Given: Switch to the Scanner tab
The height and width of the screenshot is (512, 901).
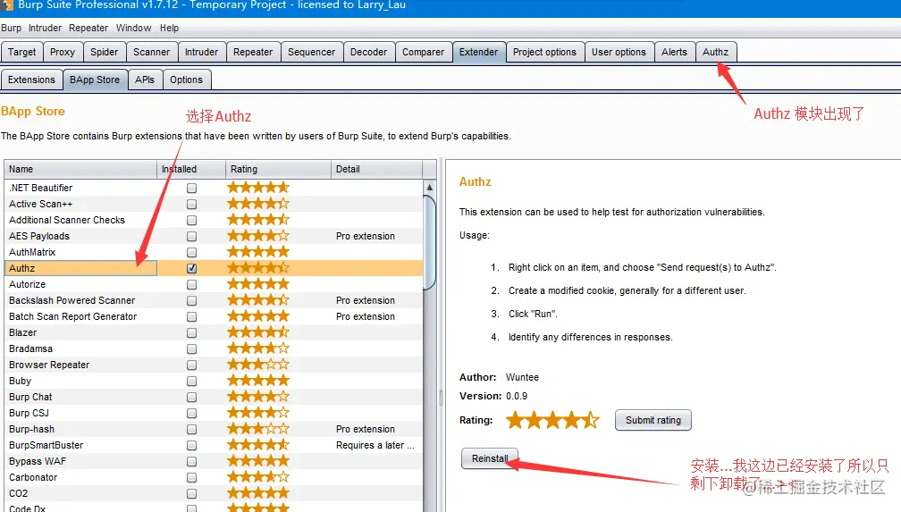Looking at the screenshot, I should click(152, 52).
